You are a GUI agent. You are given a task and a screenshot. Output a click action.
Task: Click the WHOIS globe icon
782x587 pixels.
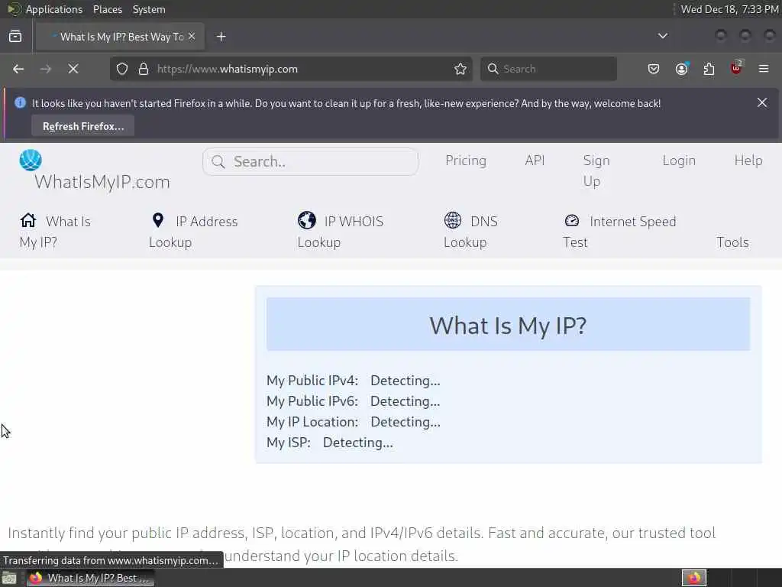pyautogui.click(x=307, y=220)
